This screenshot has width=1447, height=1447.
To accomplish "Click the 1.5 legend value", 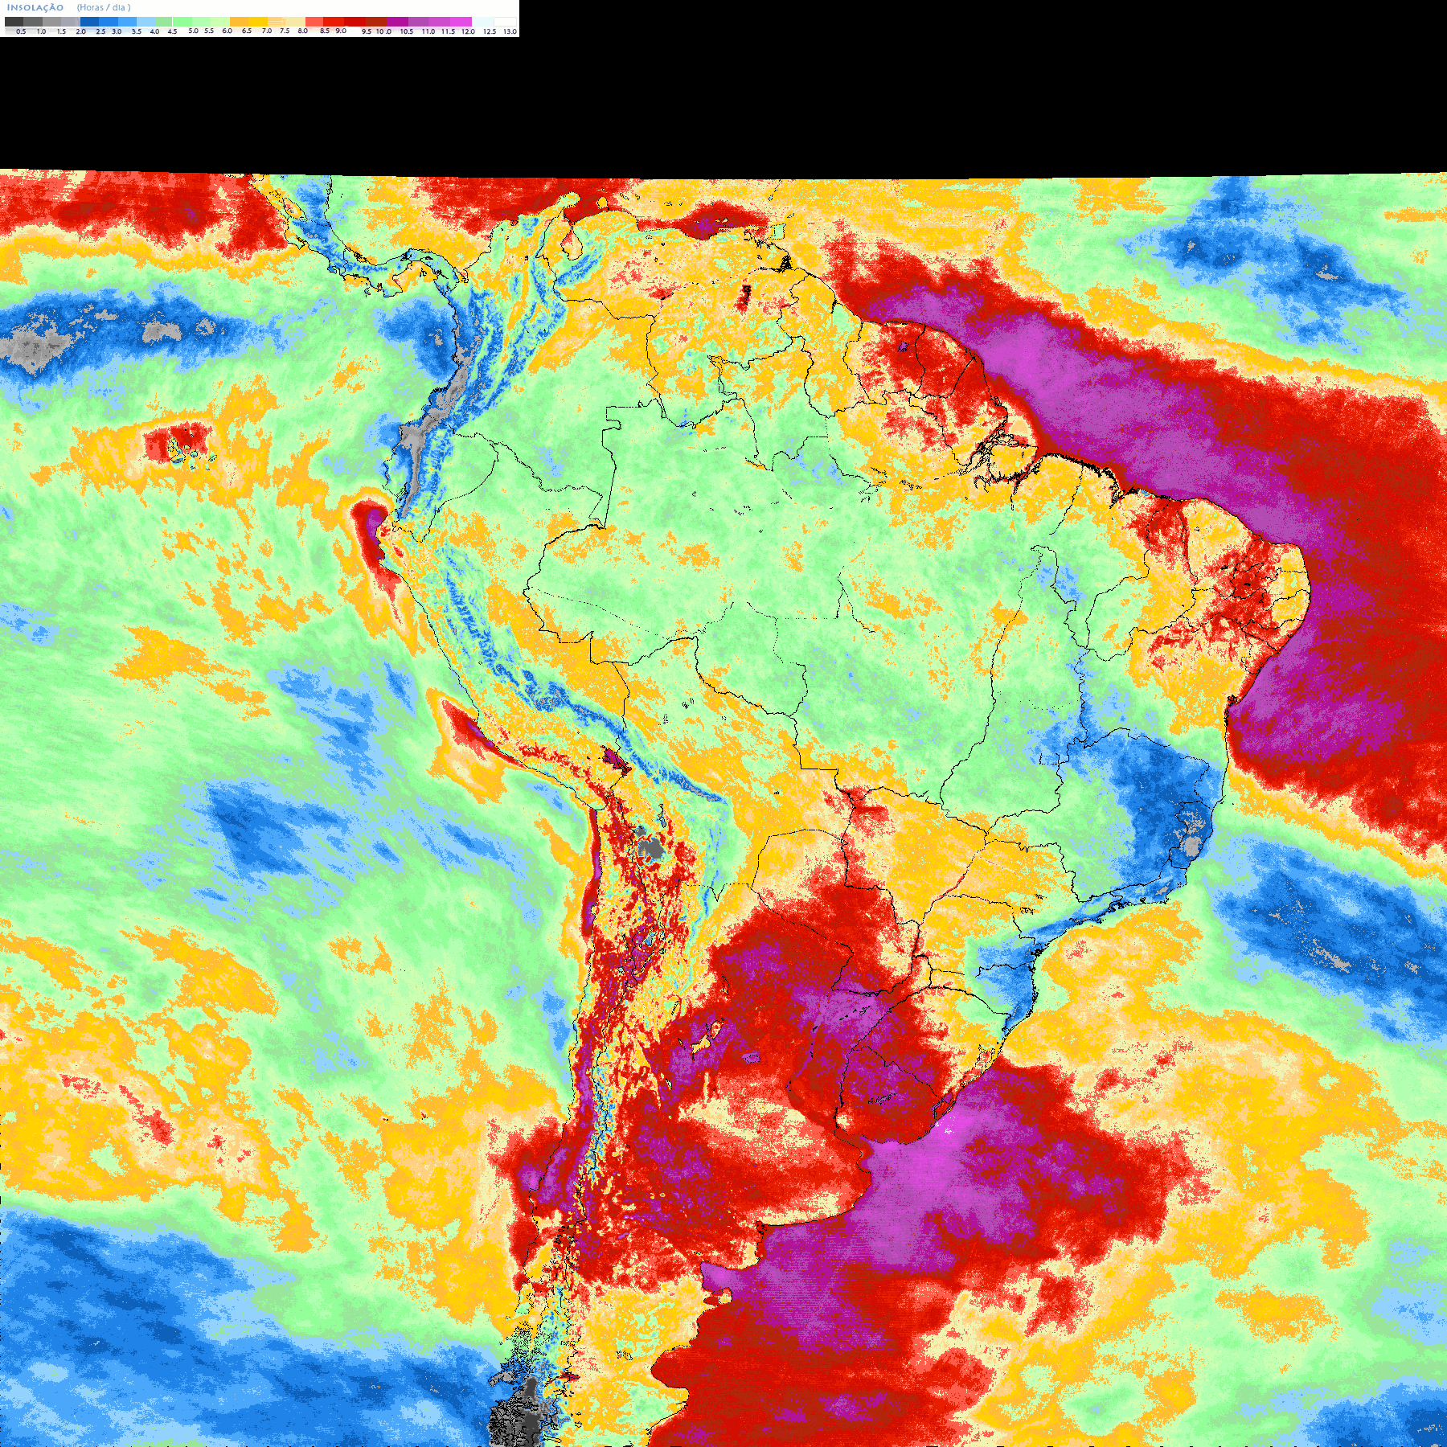I will point(61,31).
